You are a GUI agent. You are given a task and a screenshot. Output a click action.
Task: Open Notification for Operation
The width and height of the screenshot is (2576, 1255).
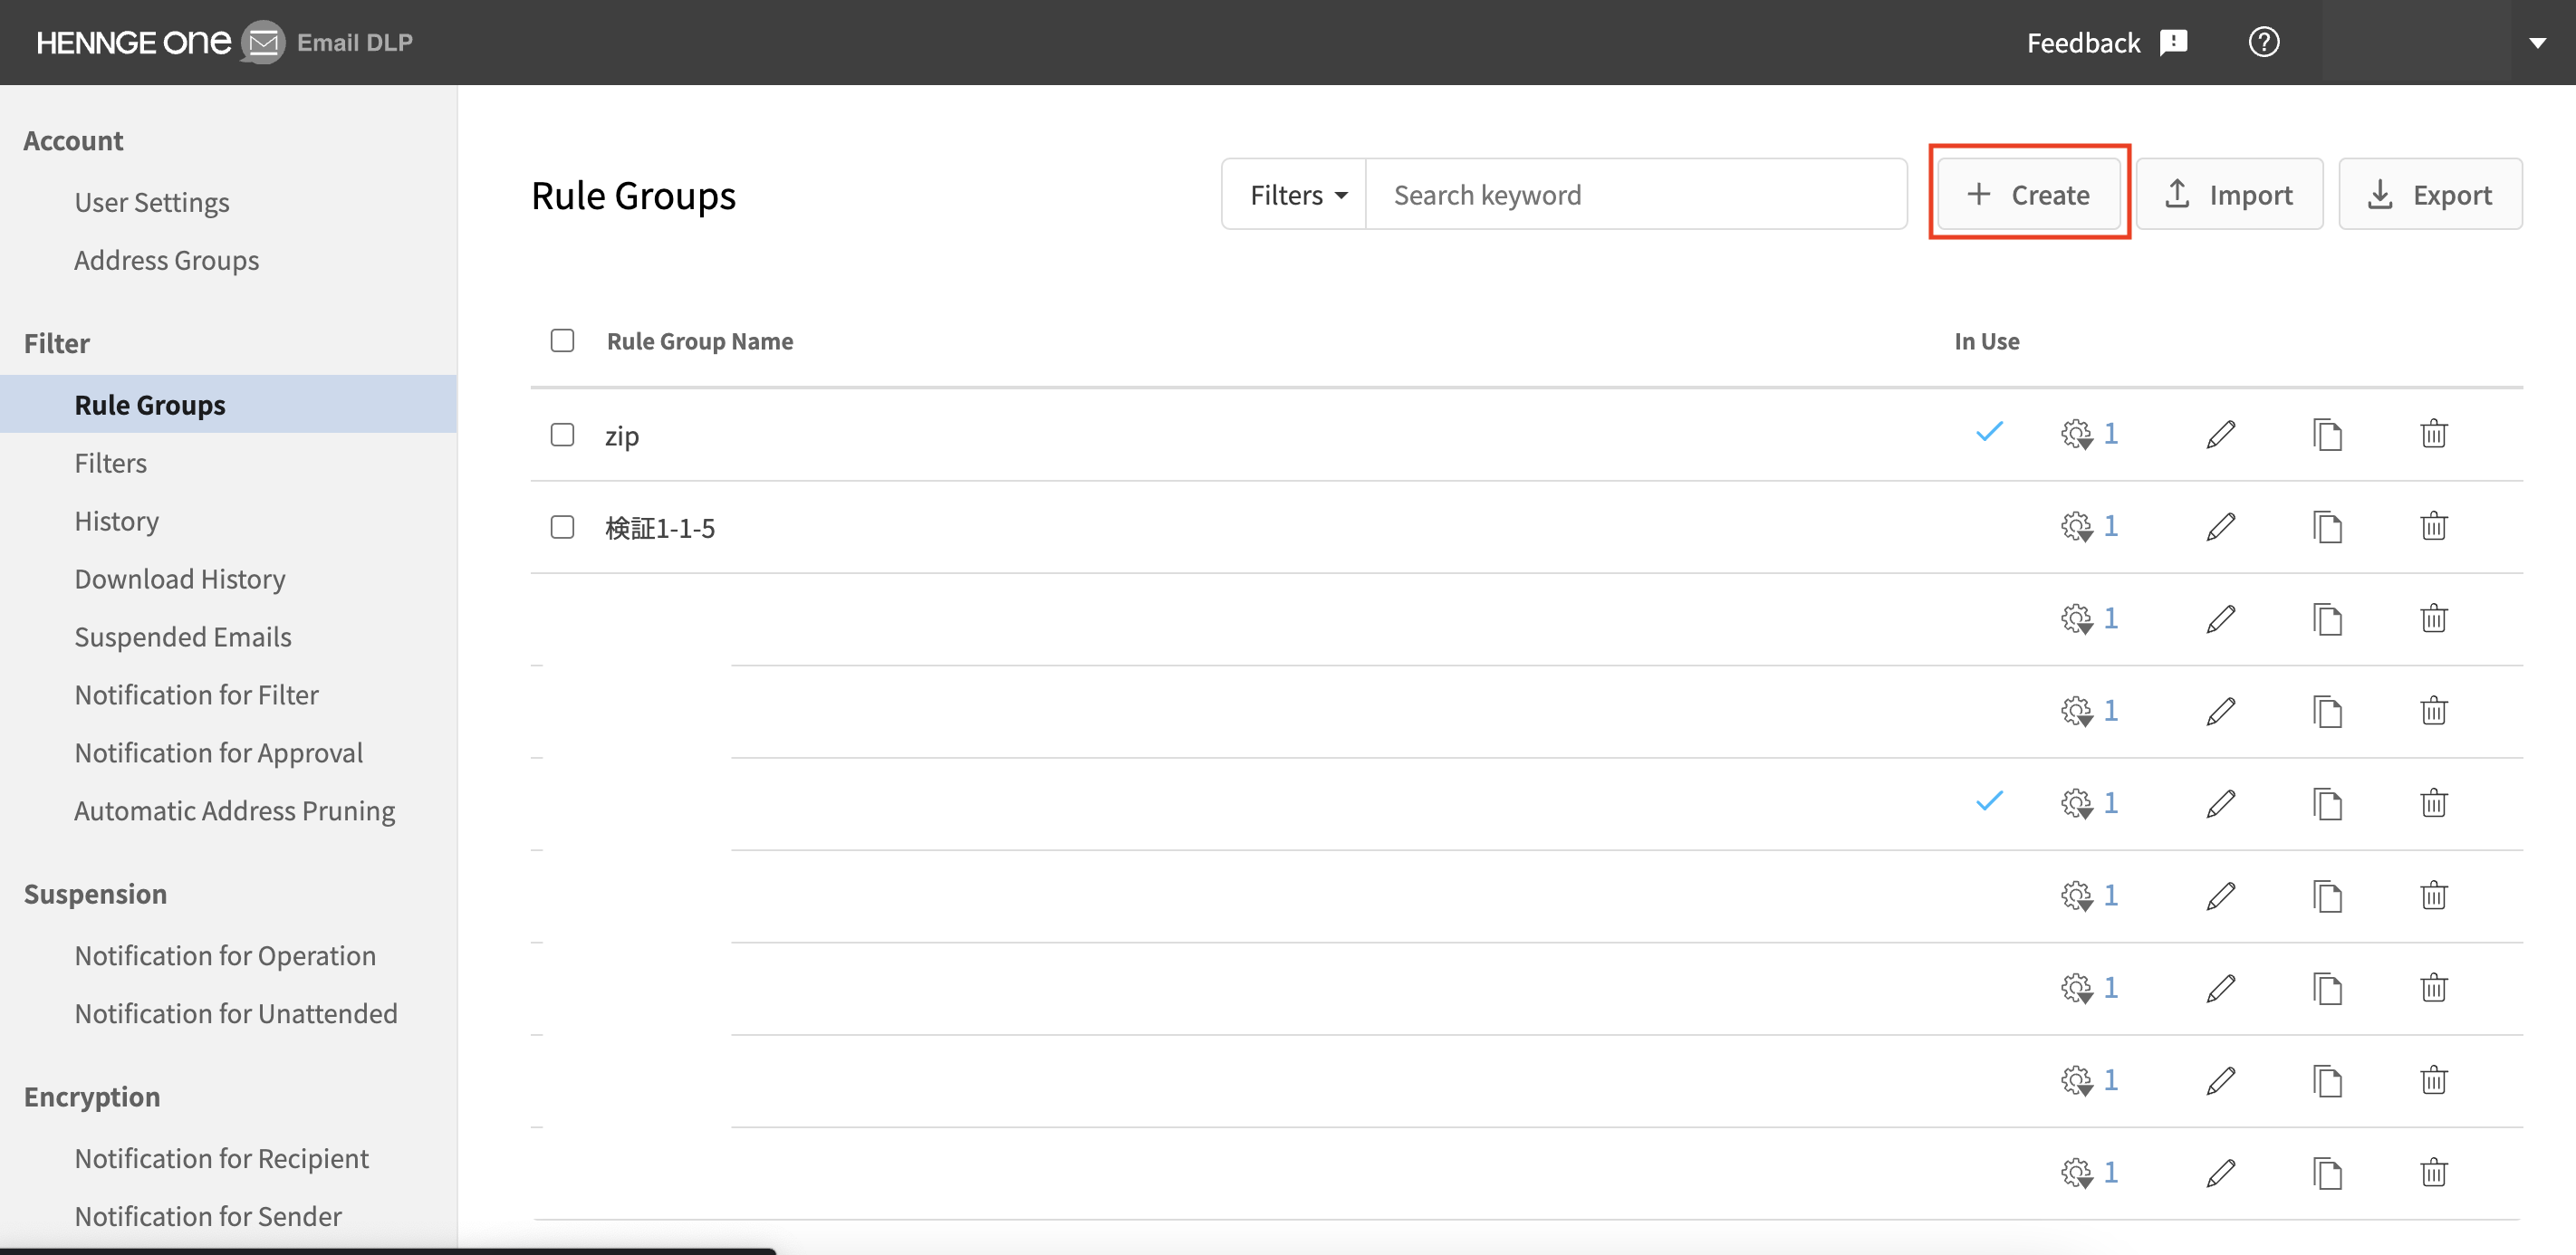(x=225, y=956)
